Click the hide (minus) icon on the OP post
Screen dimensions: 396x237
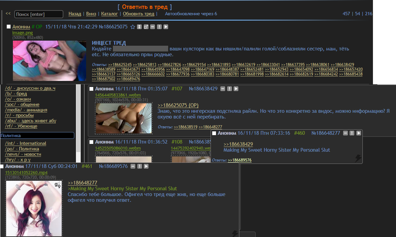tap(153, 27)
